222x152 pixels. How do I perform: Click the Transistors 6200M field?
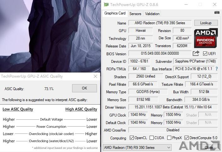click(x=182, y=46)
